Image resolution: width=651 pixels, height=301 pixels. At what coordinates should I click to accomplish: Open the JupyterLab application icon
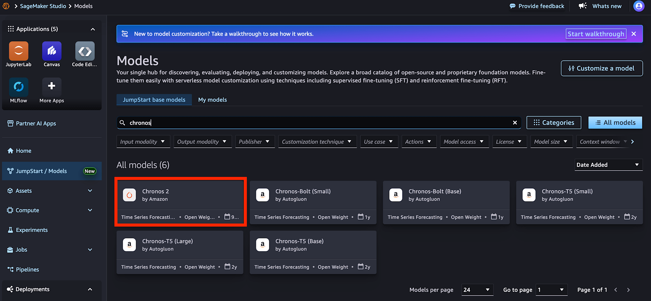coord(19,51)
